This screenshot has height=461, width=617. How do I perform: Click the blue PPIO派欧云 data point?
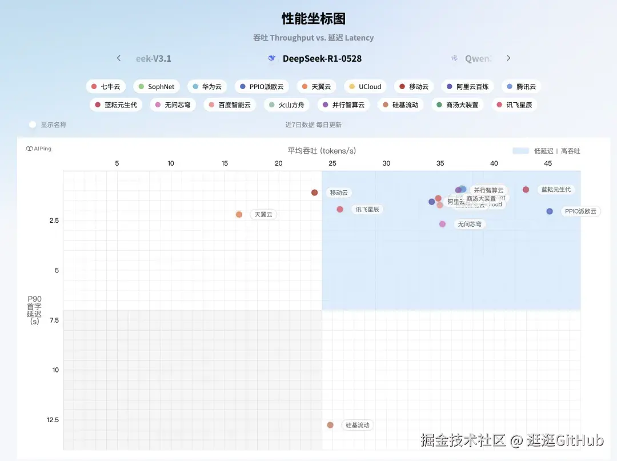click(x=549, y=211)
